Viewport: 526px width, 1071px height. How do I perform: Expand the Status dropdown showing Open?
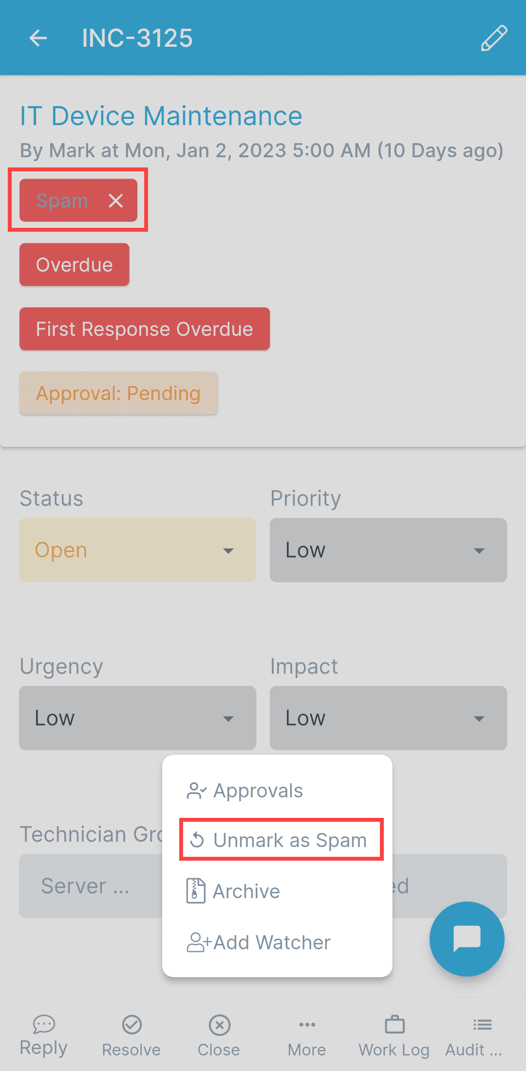137,550
